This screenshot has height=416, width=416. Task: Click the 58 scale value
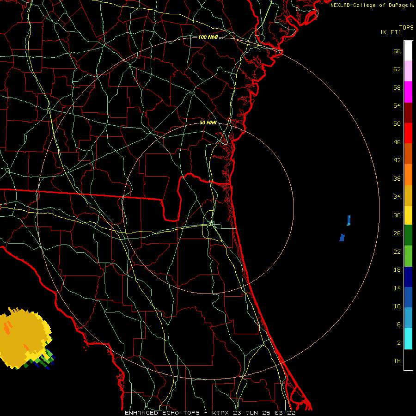click(x=397, y=87)
